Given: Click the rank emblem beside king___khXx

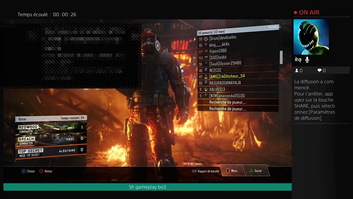Looking at the screenshot, I should (206, 45).
